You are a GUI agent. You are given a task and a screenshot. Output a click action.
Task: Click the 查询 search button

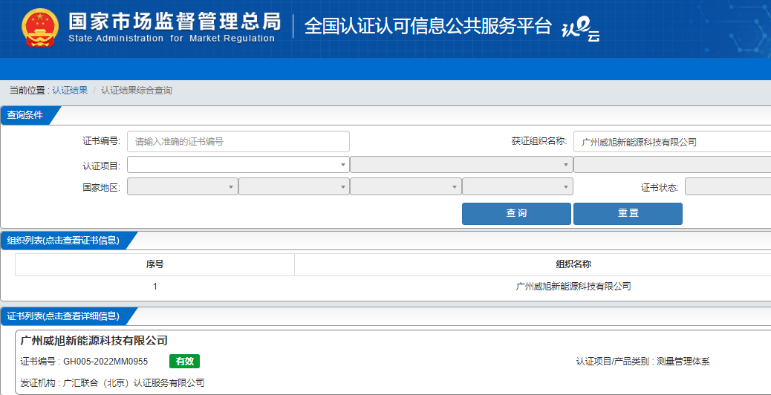(516, 214)
